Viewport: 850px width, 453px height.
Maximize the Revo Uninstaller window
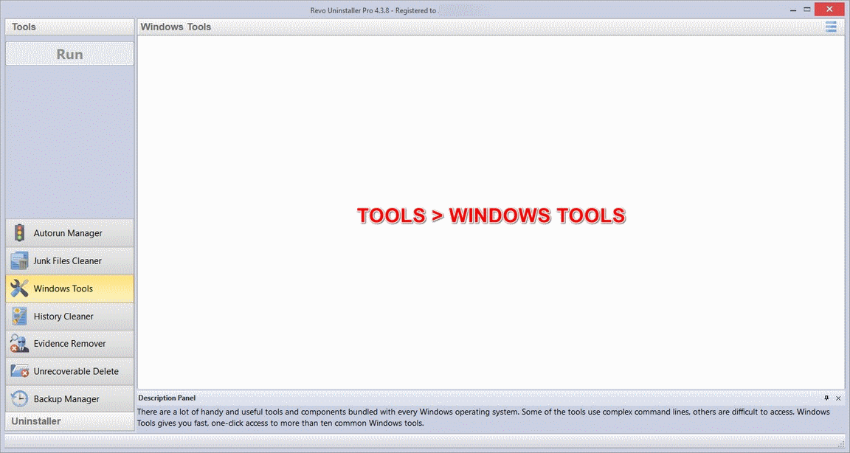[x=807, y=10]
